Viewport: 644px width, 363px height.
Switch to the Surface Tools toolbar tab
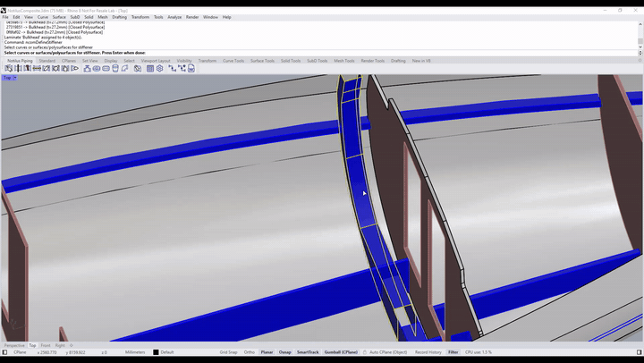[x=262, y=61]
